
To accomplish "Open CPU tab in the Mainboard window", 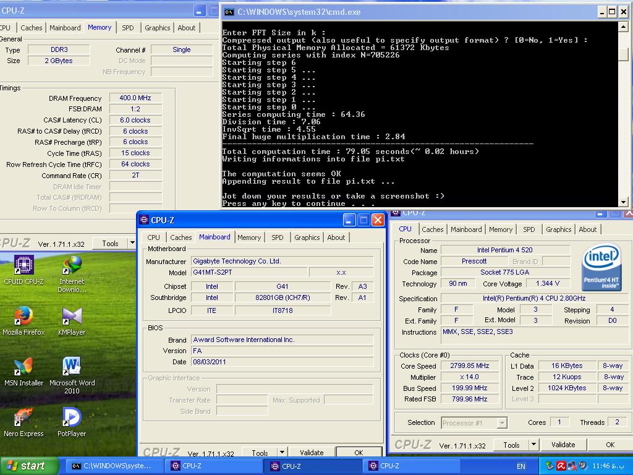I will pos(153,237).
